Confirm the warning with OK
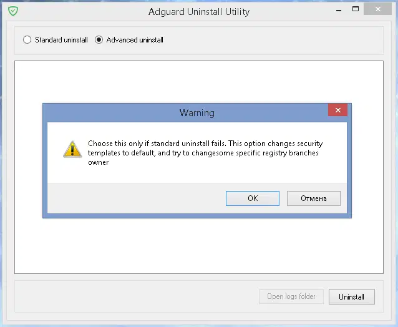Viewport: 398px width, 327px height. pyautogui.click(x=253, y=198)
